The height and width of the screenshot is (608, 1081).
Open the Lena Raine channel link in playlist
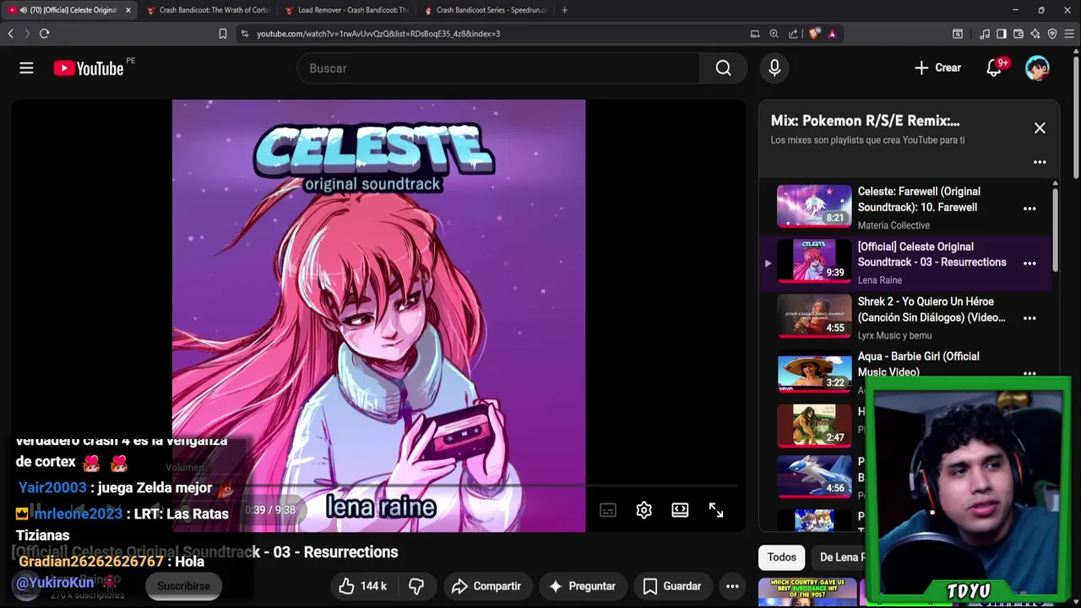click(x=879, y=280)
